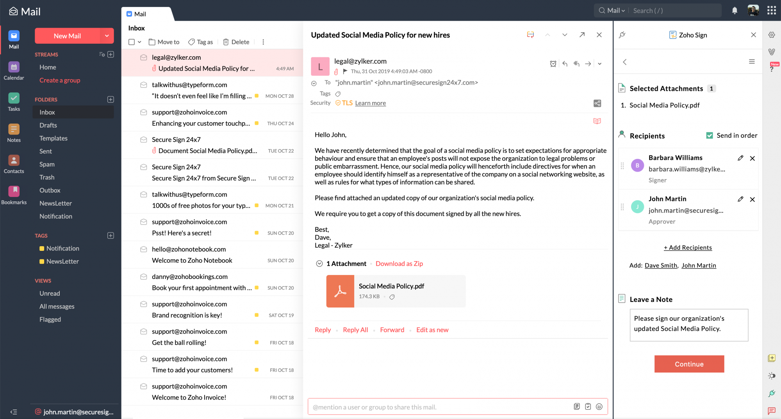Go to next email chevron

565,35
